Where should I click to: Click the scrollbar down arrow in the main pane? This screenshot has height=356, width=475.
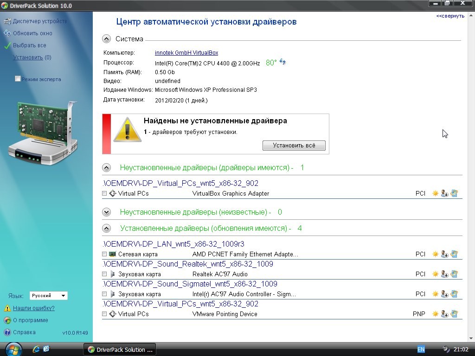pos(471,338)
